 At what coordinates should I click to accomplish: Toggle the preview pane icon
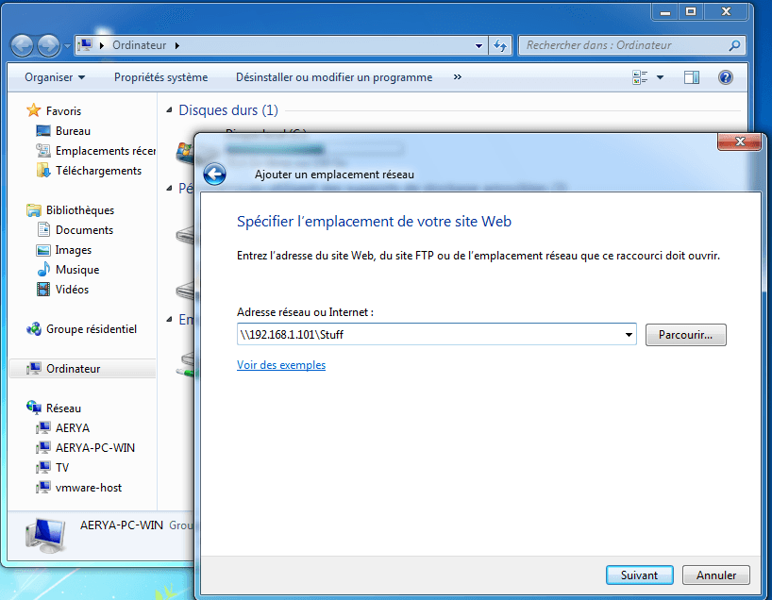click(691, 77)
